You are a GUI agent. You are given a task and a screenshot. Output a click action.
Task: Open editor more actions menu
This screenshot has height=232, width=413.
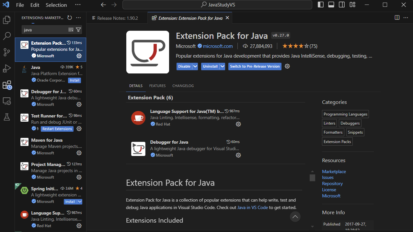[406, 18]
